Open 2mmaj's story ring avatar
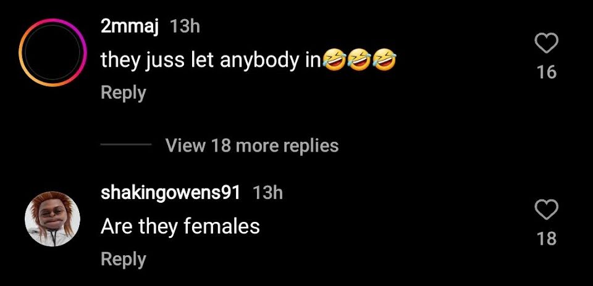Image resolution: width=593 pixels, height=286 pixels. pos(53,52)
